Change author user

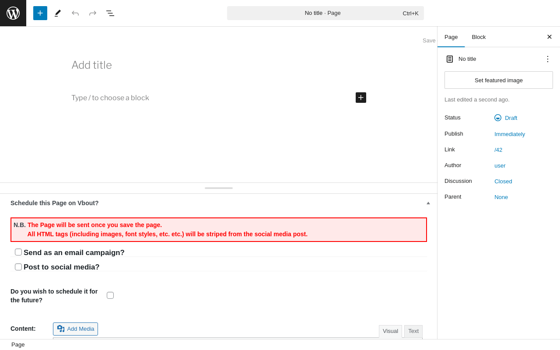tap(500, 165)
